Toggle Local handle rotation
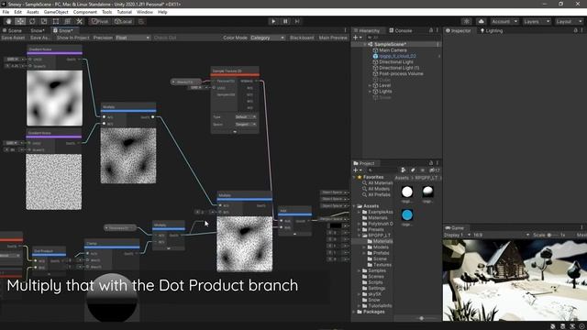The width and height of the screenshot is (587, 330). [x=124, y=21]
